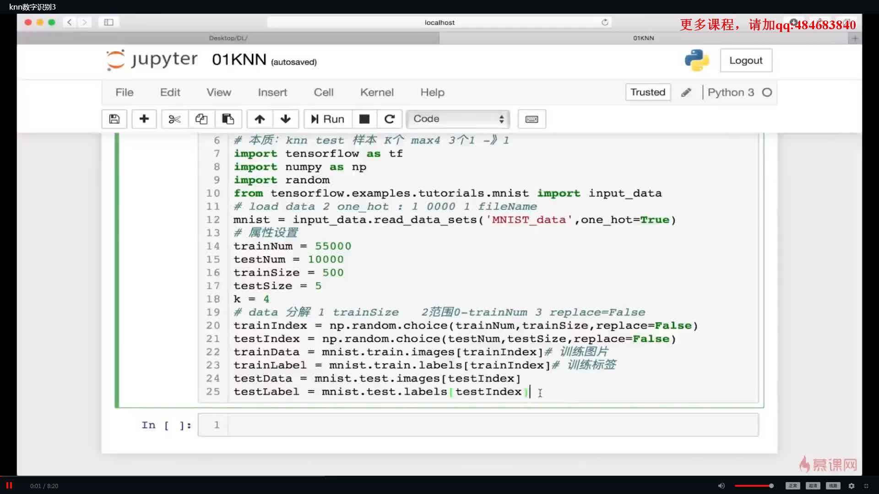Viewport: 879px width, 494px height.
Task: Toggle the move cell down button
Action: pos(286,119)
